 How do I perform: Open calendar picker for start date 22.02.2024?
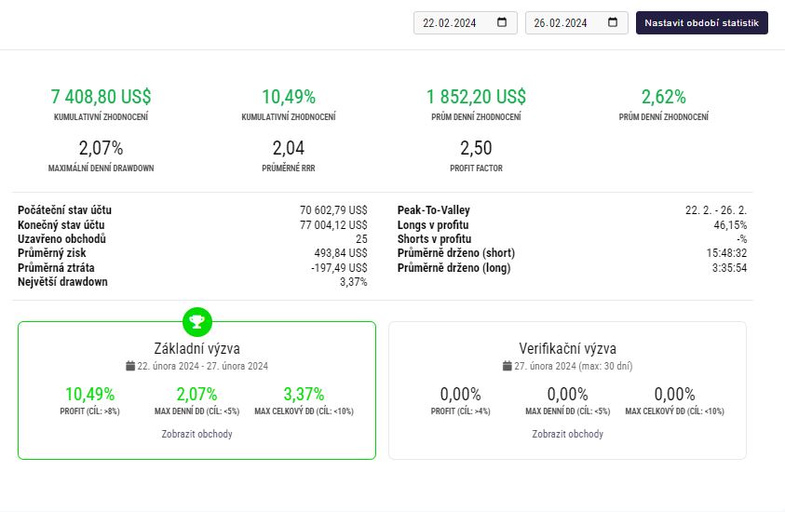(x=502, y=22)
